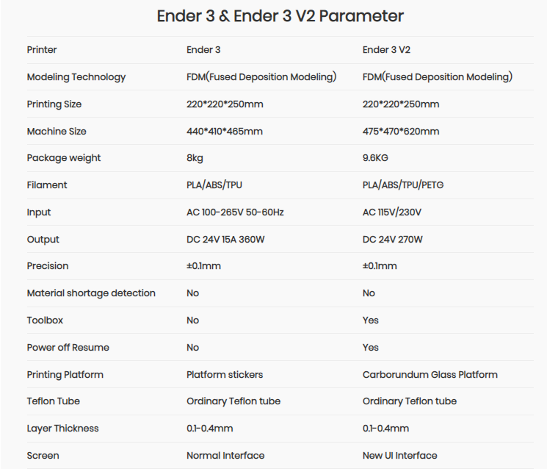Select the '8kg' package weight cell
The height and width of the screenshot is (469, 547).
(x=195, y=158)
